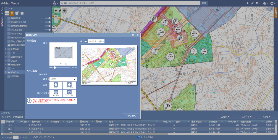Select the stacked layers view icon

pyautogui.click(x=12, y=13)
